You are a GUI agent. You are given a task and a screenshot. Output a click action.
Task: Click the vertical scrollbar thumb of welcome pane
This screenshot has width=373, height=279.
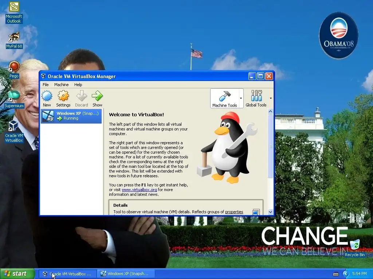(271, 146)
